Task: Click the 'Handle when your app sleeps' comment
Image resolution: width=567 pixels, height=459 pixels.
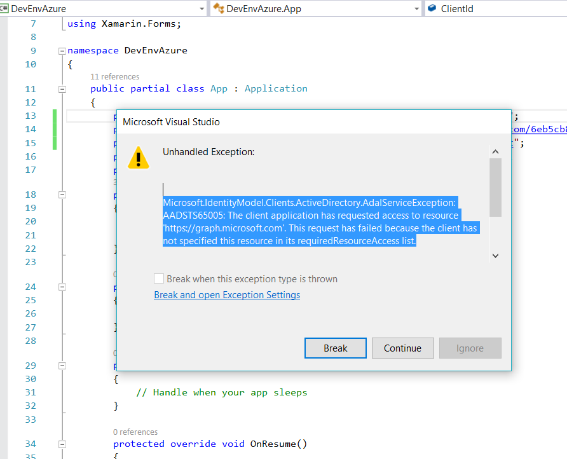Action: coord(222,392)
